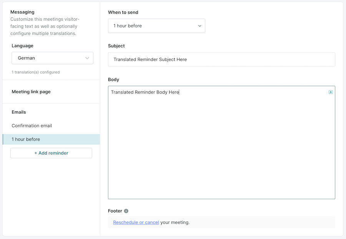Click the When to send label
This screenshot has height=239, width=346.
tap(123, 12)
